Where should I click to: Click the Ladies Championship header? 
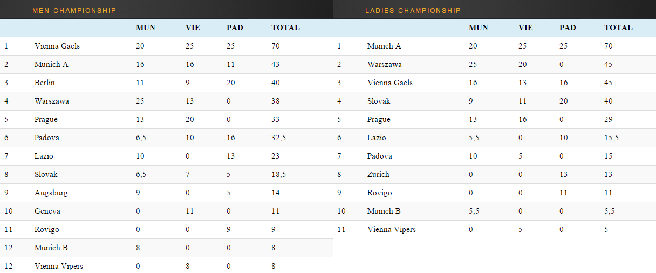[x=413, y=11]
